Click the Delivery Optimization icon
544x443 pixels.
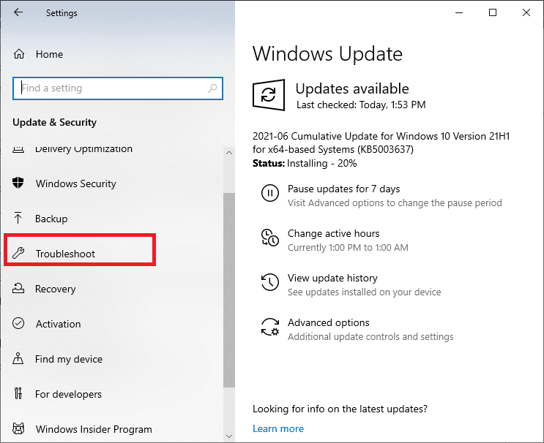tap(18, 150)
